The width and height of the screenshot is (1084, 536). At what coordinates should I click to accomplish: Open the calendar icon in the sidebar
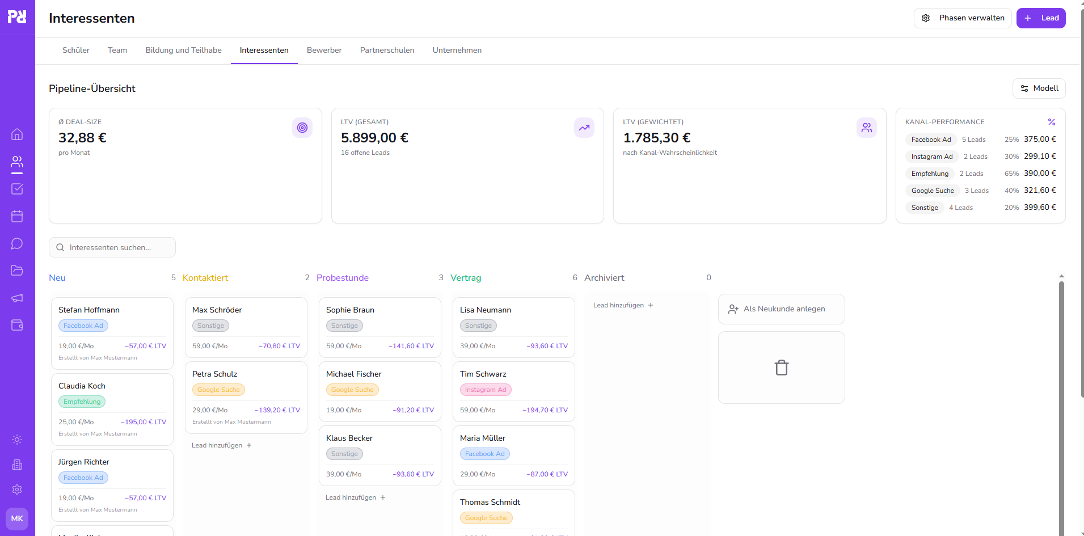[x=17, y=216]
